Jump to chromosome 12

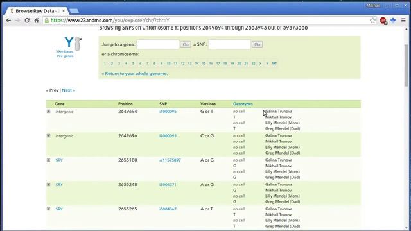(x=182, y=64)
